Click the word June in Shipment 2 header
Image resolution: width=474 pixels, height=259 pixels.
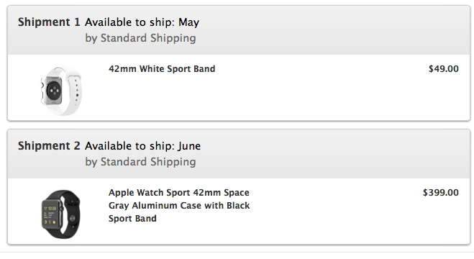point(189,146)
